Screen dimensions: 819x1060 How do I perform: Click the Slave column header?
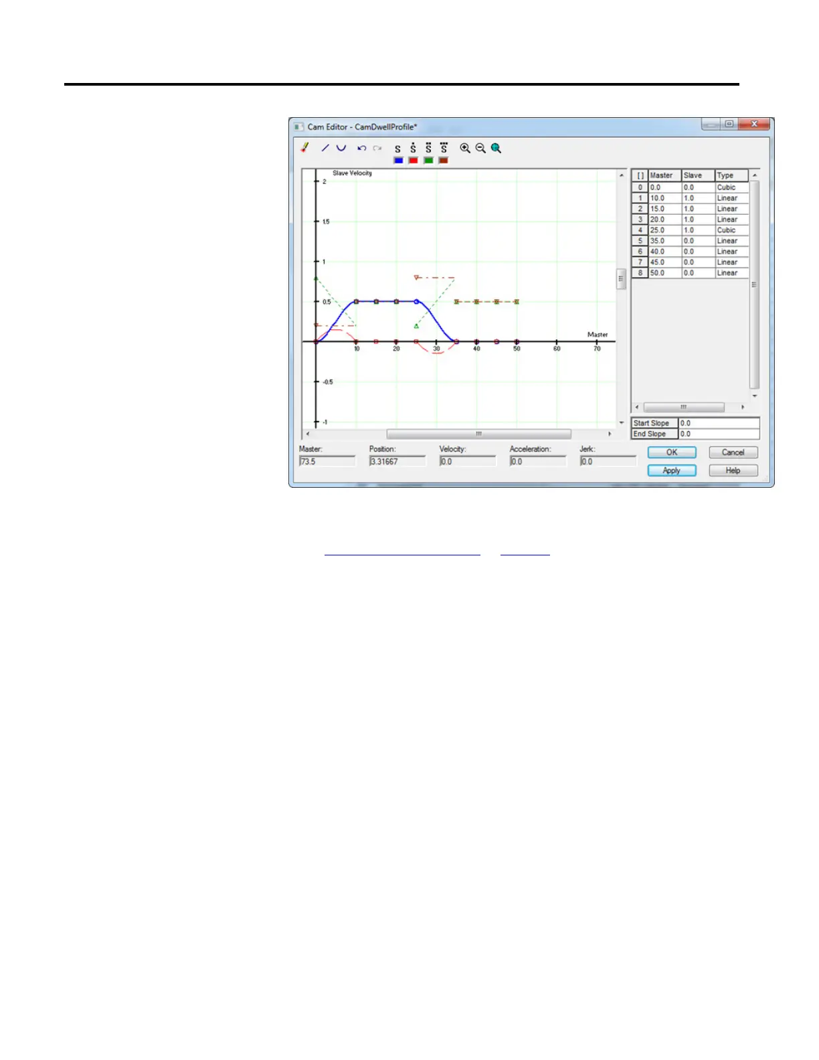(699, 175)
